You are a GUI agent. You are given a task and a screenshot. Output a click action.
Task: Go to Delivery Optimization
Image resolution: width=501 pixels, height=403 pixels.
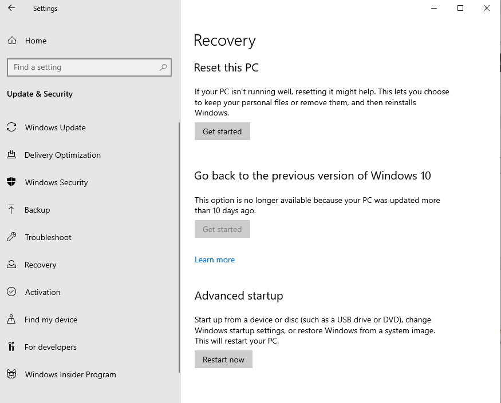point(62,155)
